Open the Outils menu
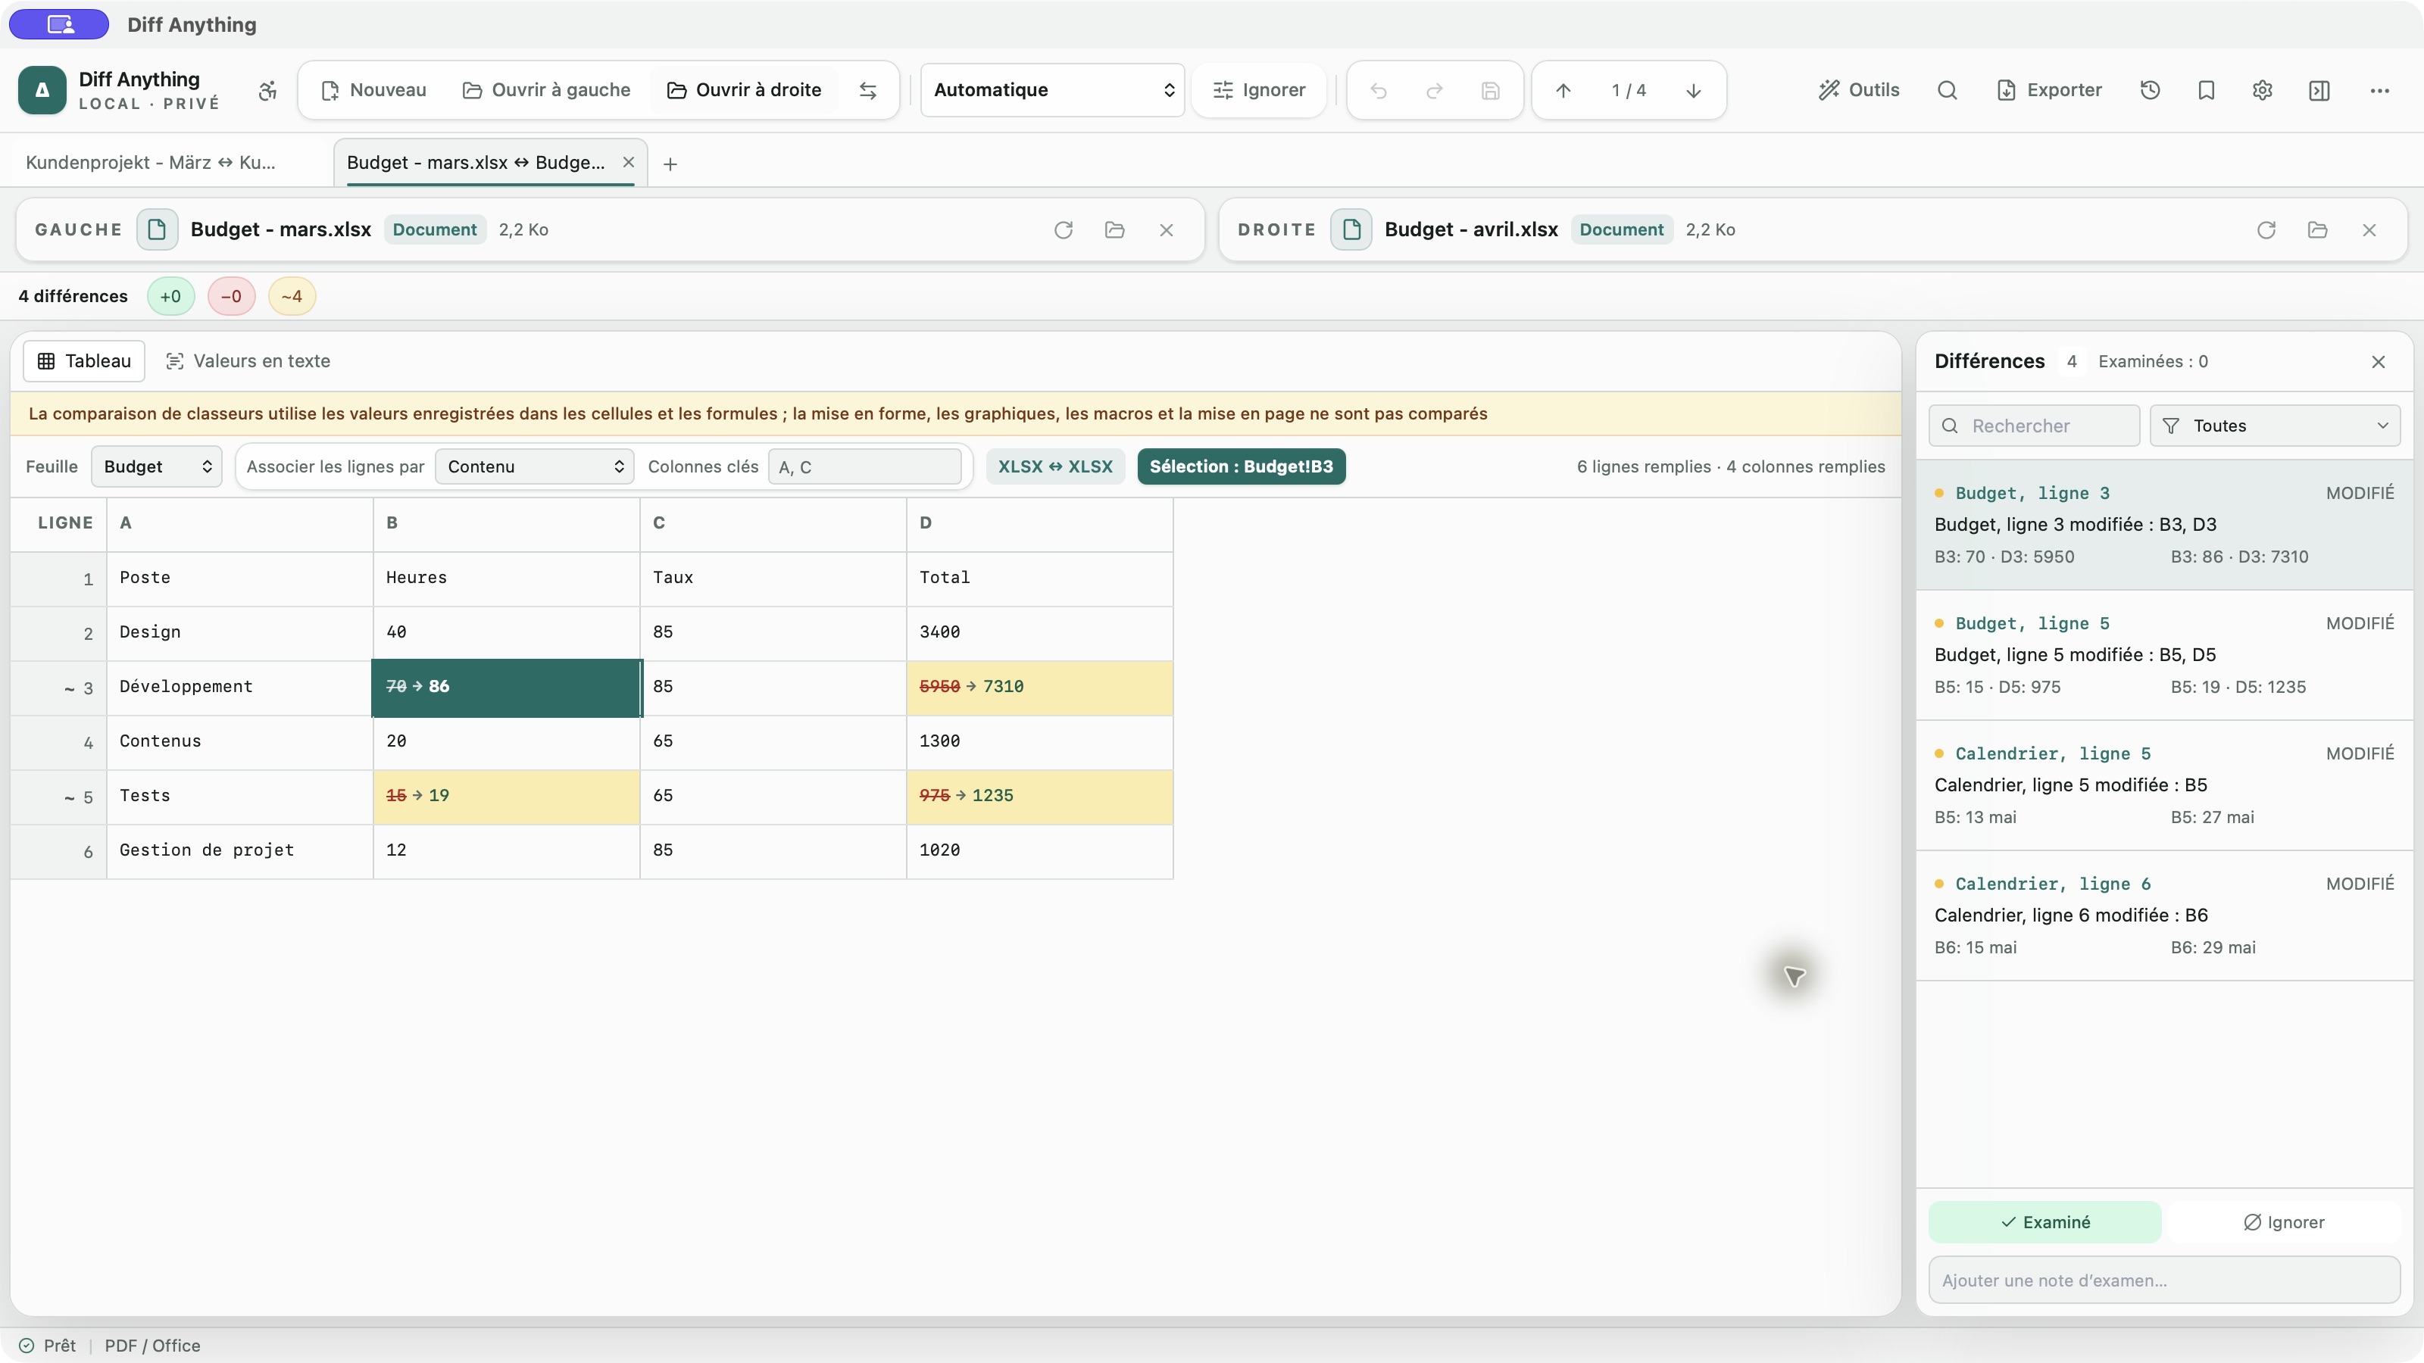 1860,90
